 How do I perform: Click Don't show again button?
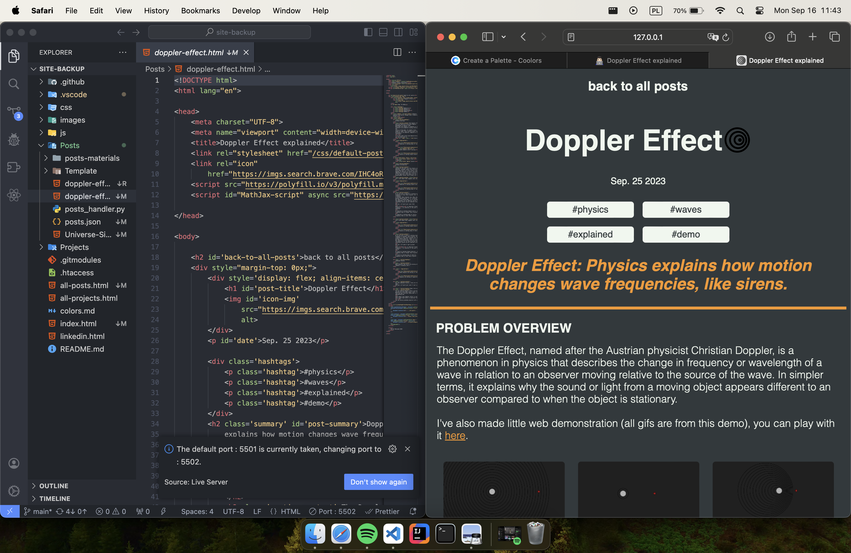pyautogui.click(x=378, y=482)
